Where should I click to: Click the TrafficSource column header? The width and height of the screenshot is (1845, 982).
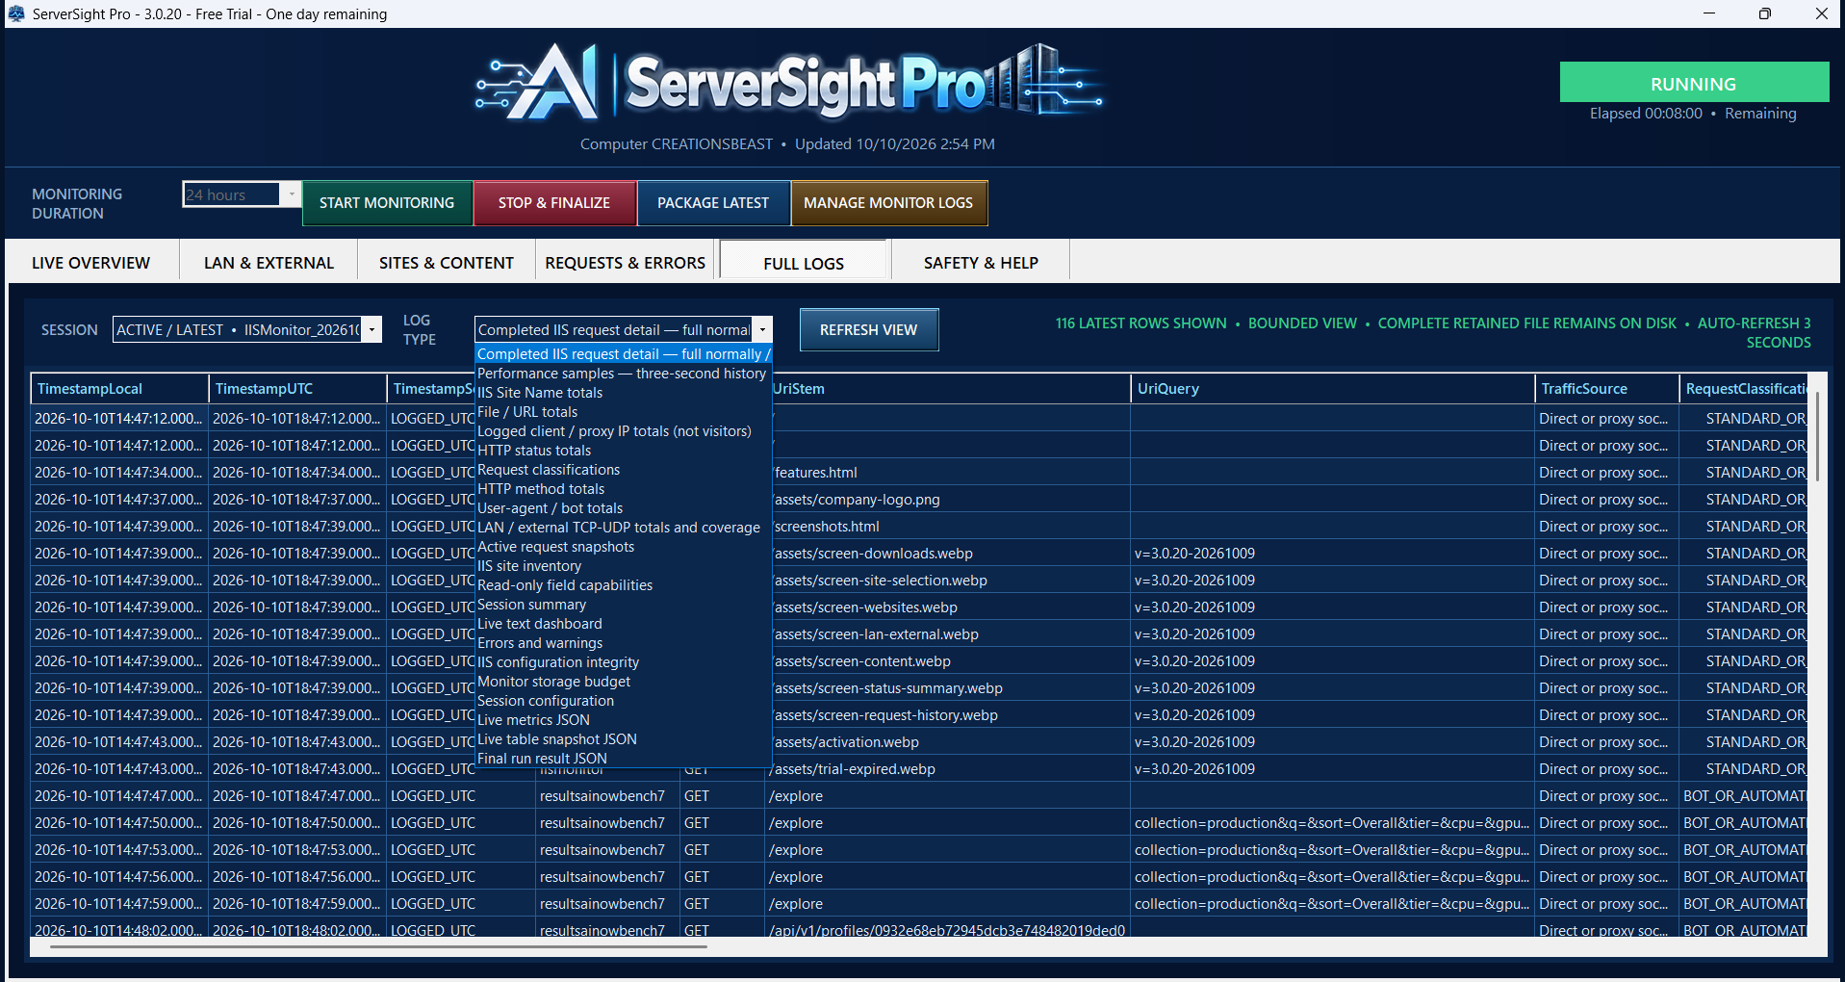[x=1607, y=389]
